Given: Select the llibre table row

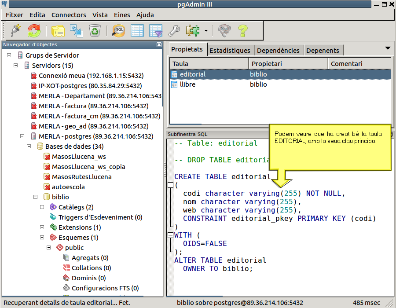Looking at the screenshot, I should (280, 84).
